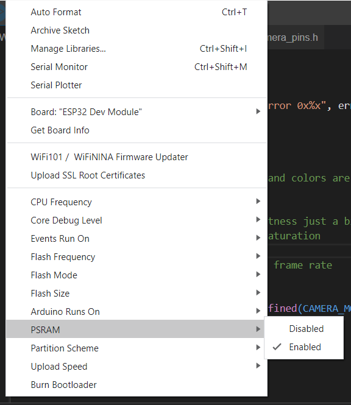Click Get Board Info
Image resolution: width=351 pixels, height=405 pixels.
(136, 130)
